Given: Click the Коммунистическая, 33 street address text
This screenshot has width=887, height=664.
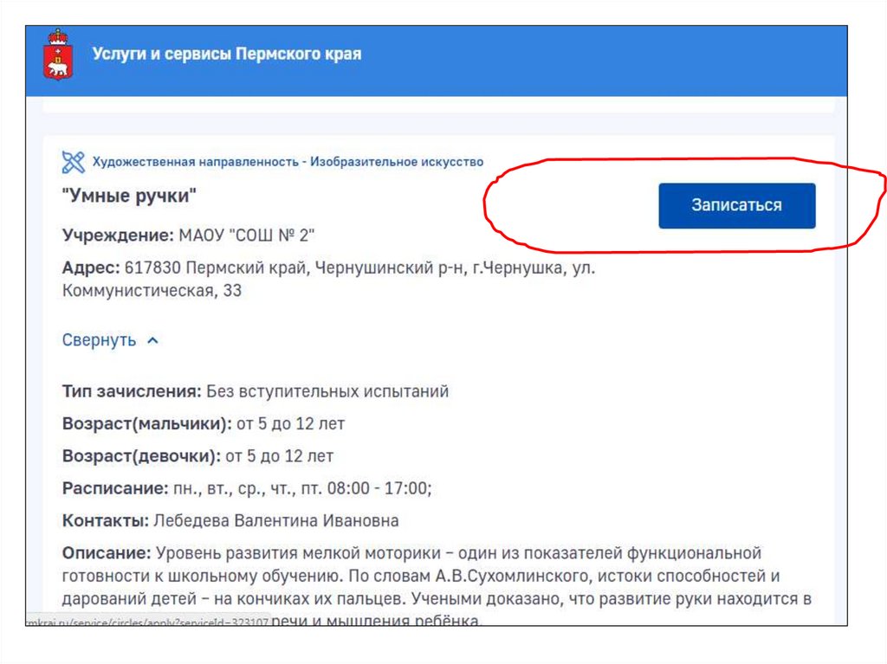Looking at the screenshot, I should pyautogui.click(x=152, y=291).
